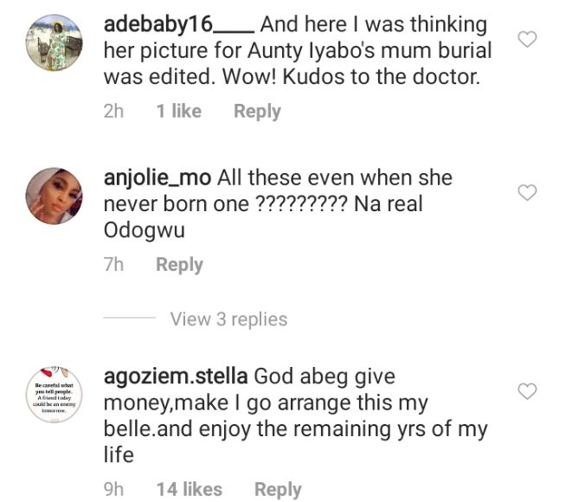The image size is (572, 502).
Task: Reply to agoziem.stella's comment
Action: [278, 490]
